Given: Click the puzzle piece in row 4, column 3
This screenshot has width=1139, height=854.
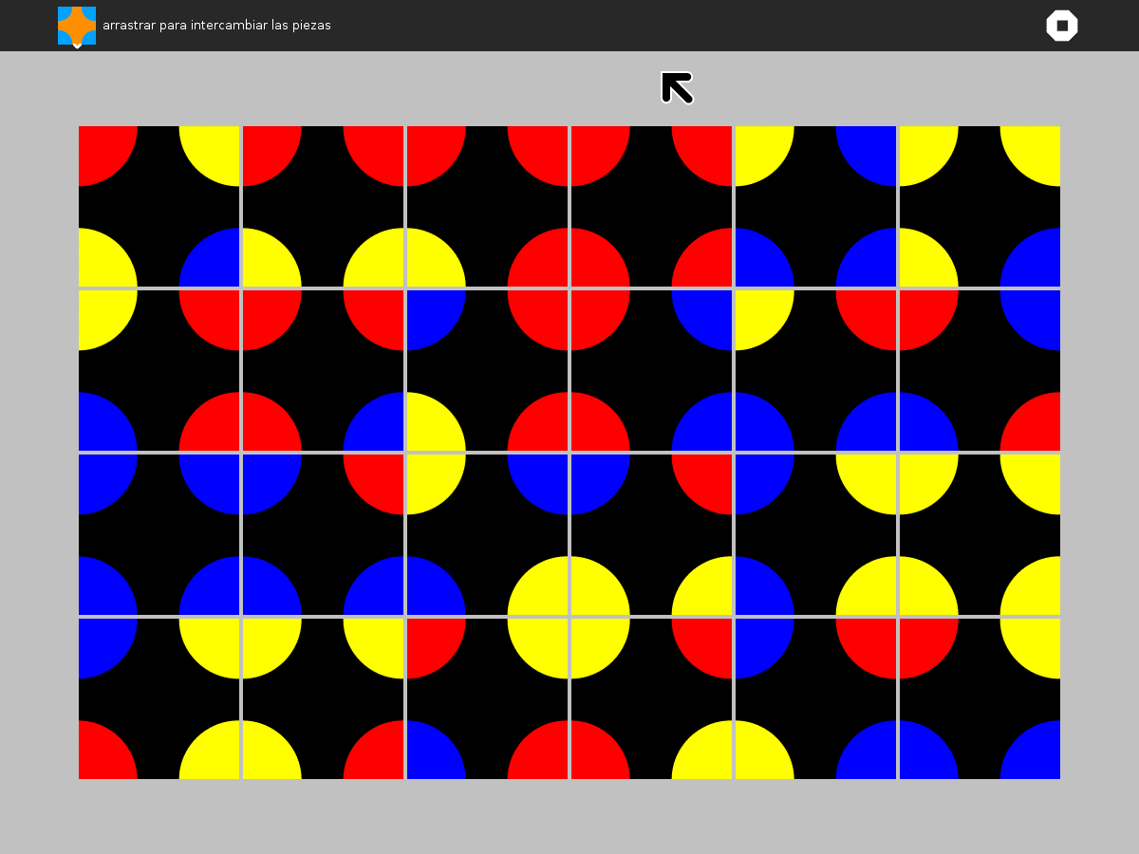Looking at the screenshot, I should [x=487, y=698].
